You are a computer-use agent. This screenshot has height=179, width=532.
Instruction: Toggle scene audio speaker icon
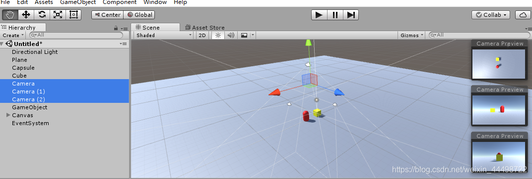coord(231,35)
